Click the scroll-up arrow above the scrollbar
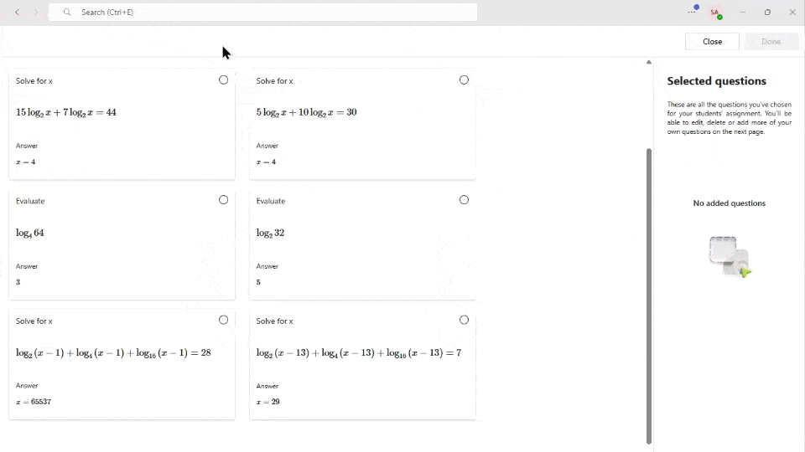The image size is (805, 452). (x=648, y=62)
